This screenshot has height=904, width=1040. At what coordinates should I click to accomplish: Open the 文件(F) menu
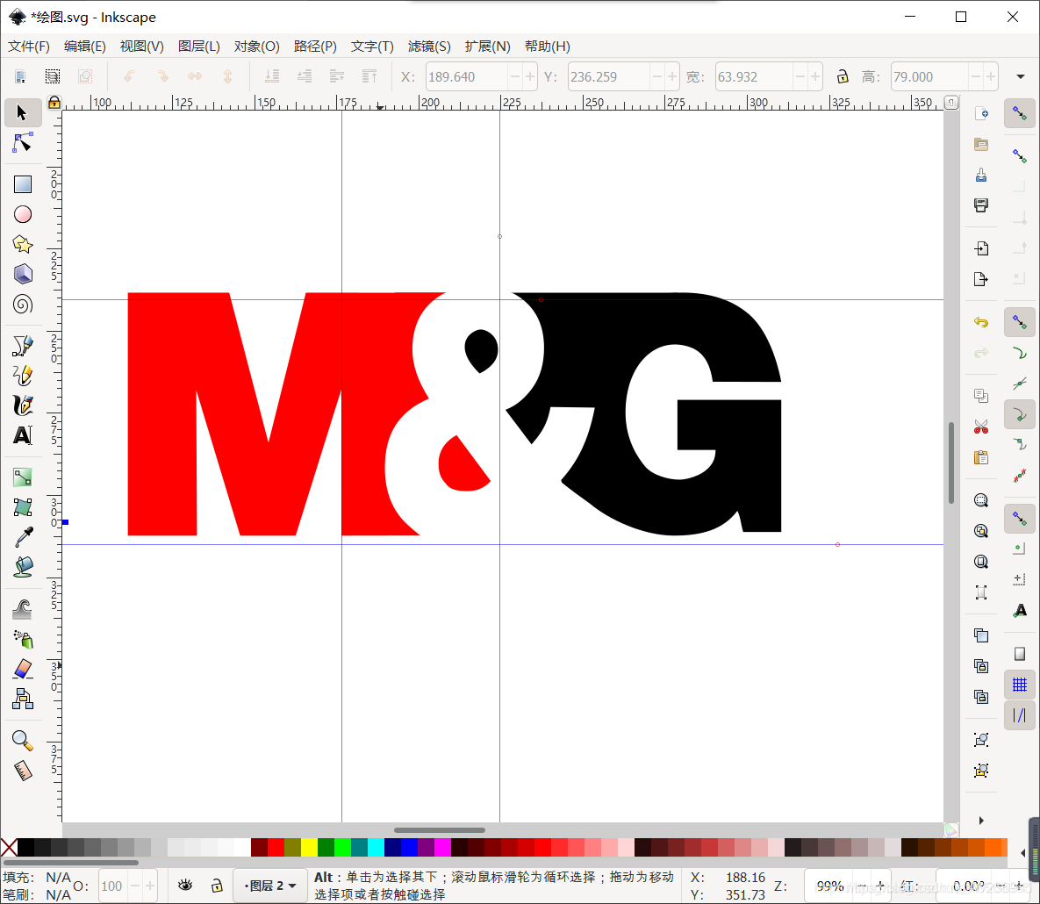[28, 47]
